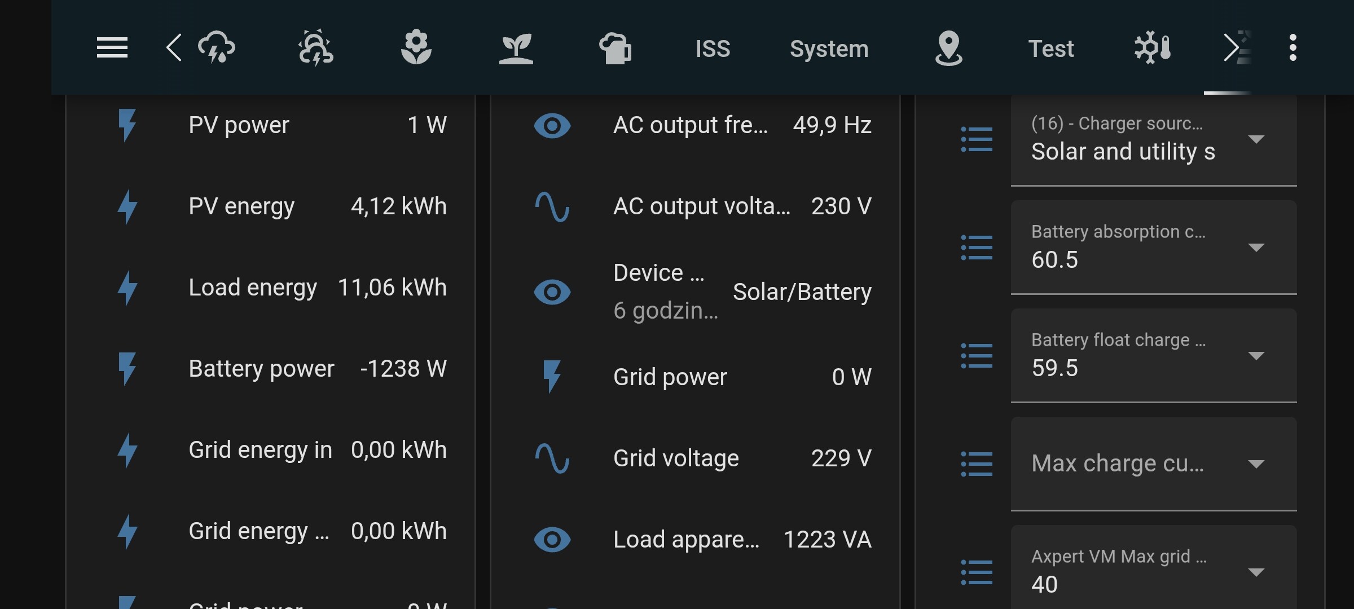Open the hamburger sidebar menu
1354x609 pixels.
112,48
